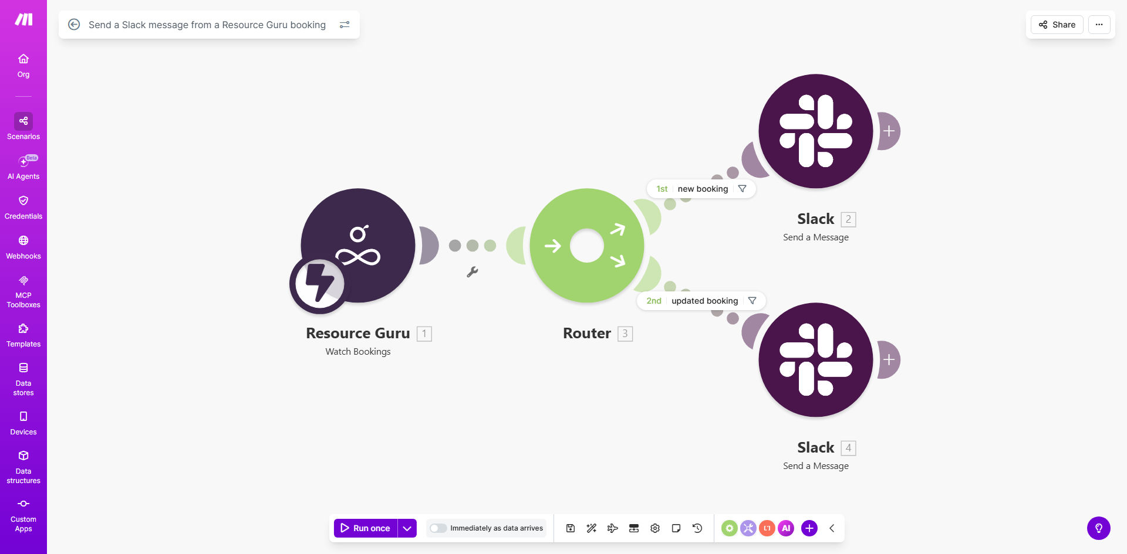Select the Router module

(587, 245)
